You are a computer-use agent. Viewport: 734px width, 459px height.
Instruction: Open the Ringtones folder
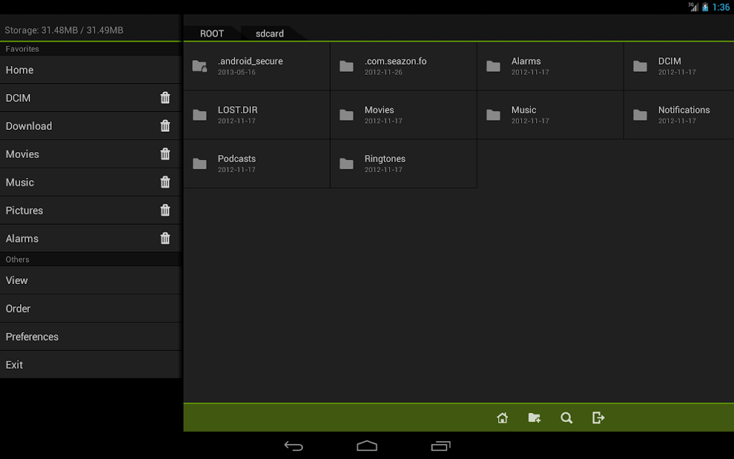pos(404,164)
